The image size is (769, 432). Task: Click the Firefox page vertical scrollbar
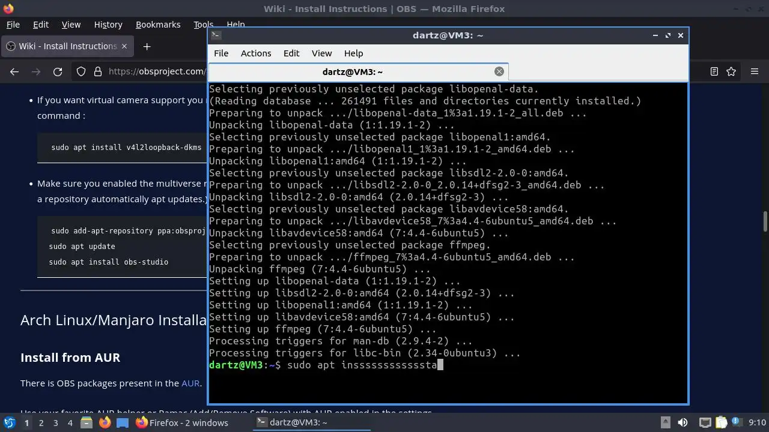[x=765, y=221]
